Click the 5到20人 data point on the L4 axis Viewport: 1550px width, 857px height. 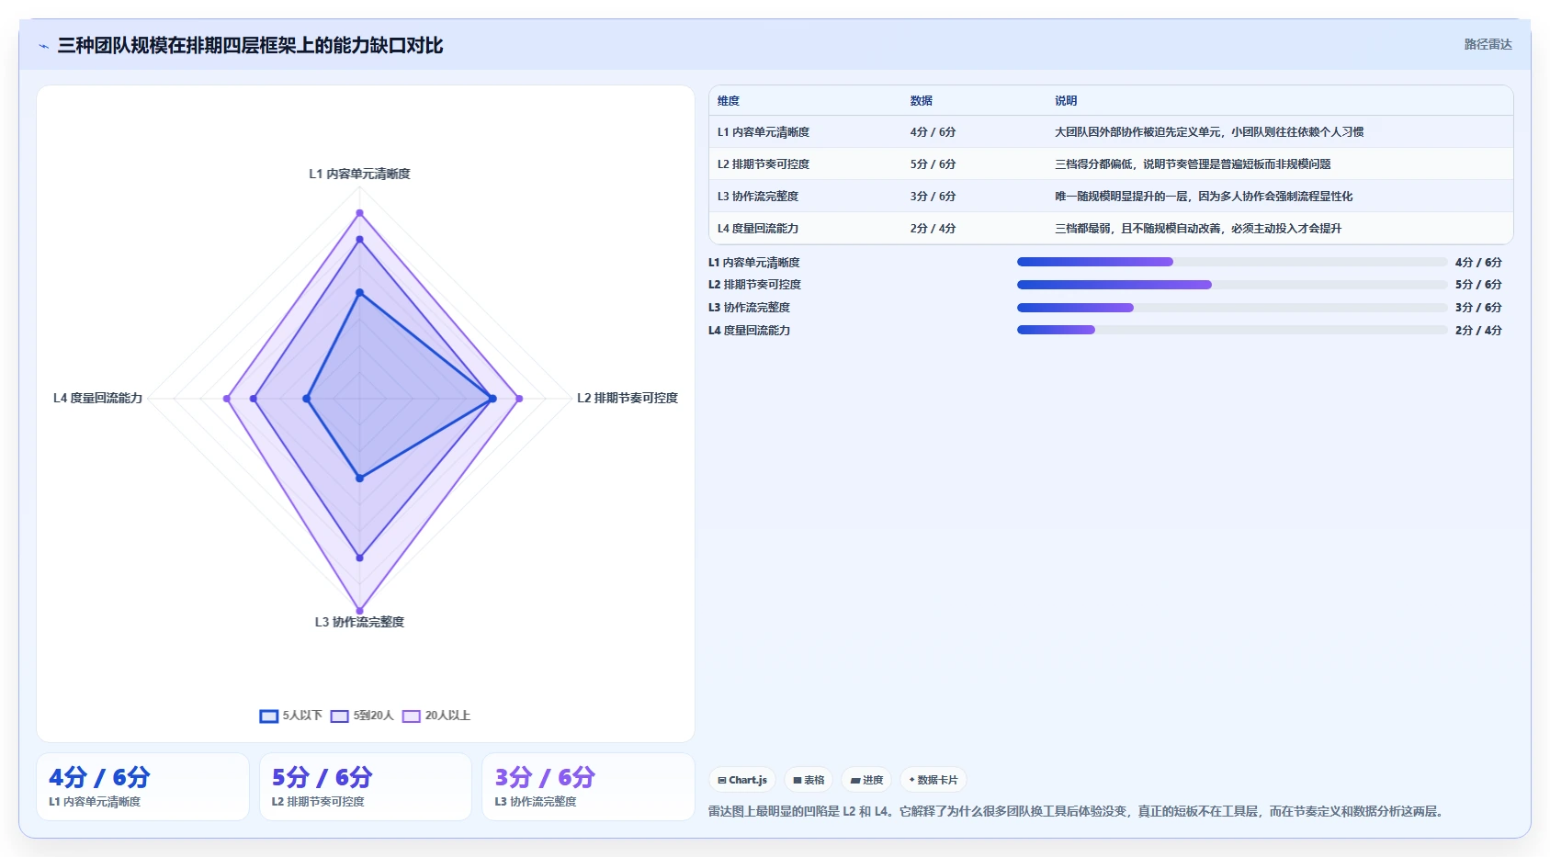click(x=254, y=399)
